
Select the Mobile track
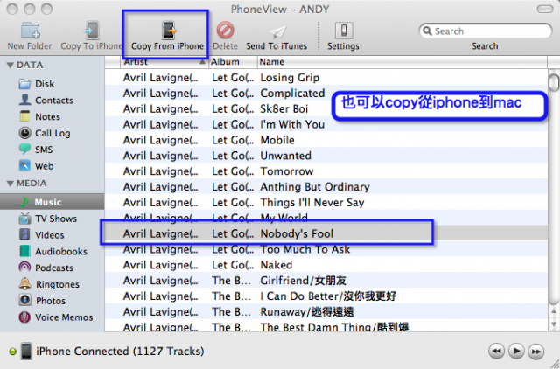pos(326,140)
